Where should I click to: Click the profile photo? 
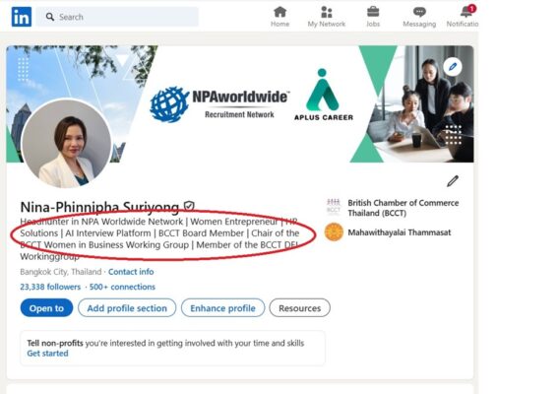point(67,144)
